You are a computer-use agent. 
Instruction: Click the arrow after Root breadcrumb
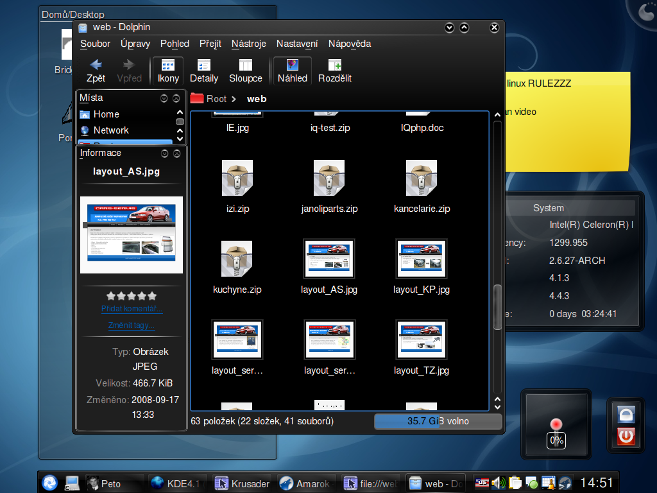tap(234, 99)
